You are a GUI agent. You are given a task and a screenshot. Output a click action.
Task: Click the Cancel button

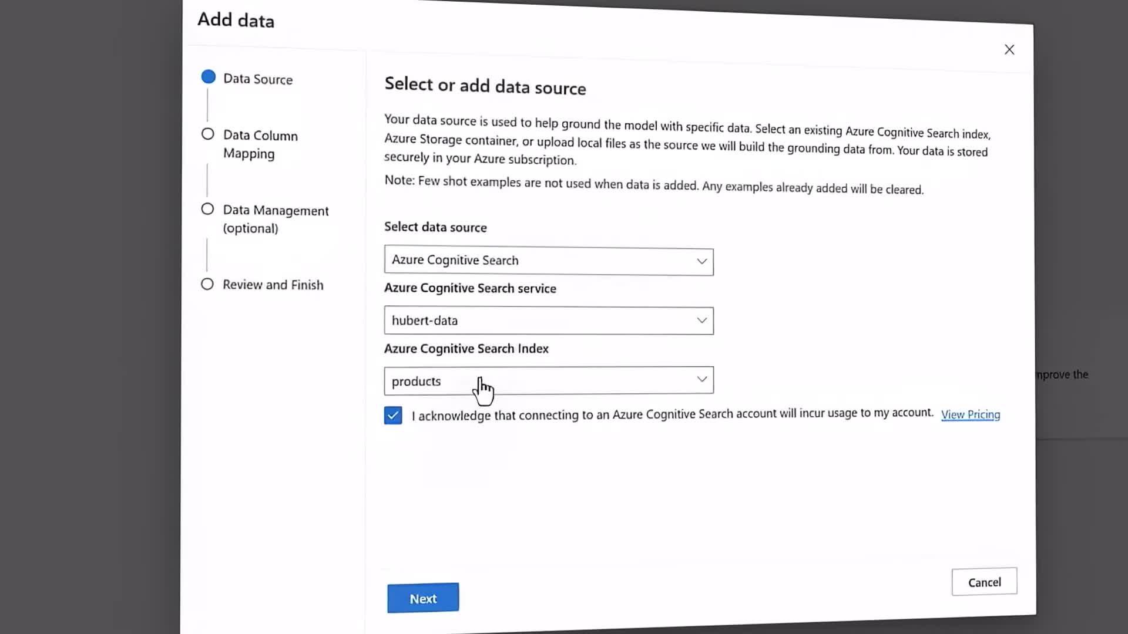(x=984, y=582)
